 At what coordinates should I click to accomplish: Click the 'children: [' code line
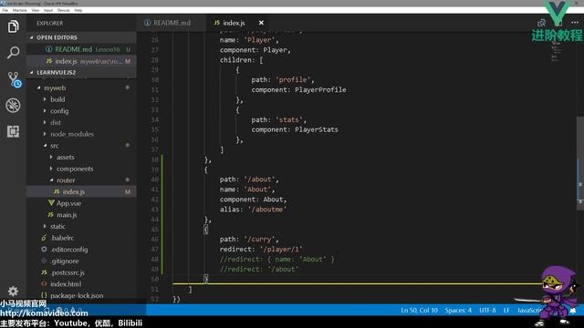(241, 60)
